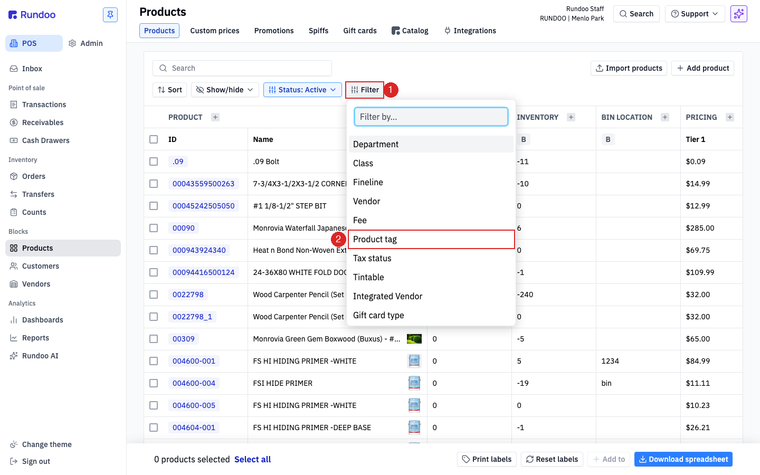This screenshot has width=760, height=475.
Task: Select Integrated Vendor filter option
Action: click(x=431, y=296)
